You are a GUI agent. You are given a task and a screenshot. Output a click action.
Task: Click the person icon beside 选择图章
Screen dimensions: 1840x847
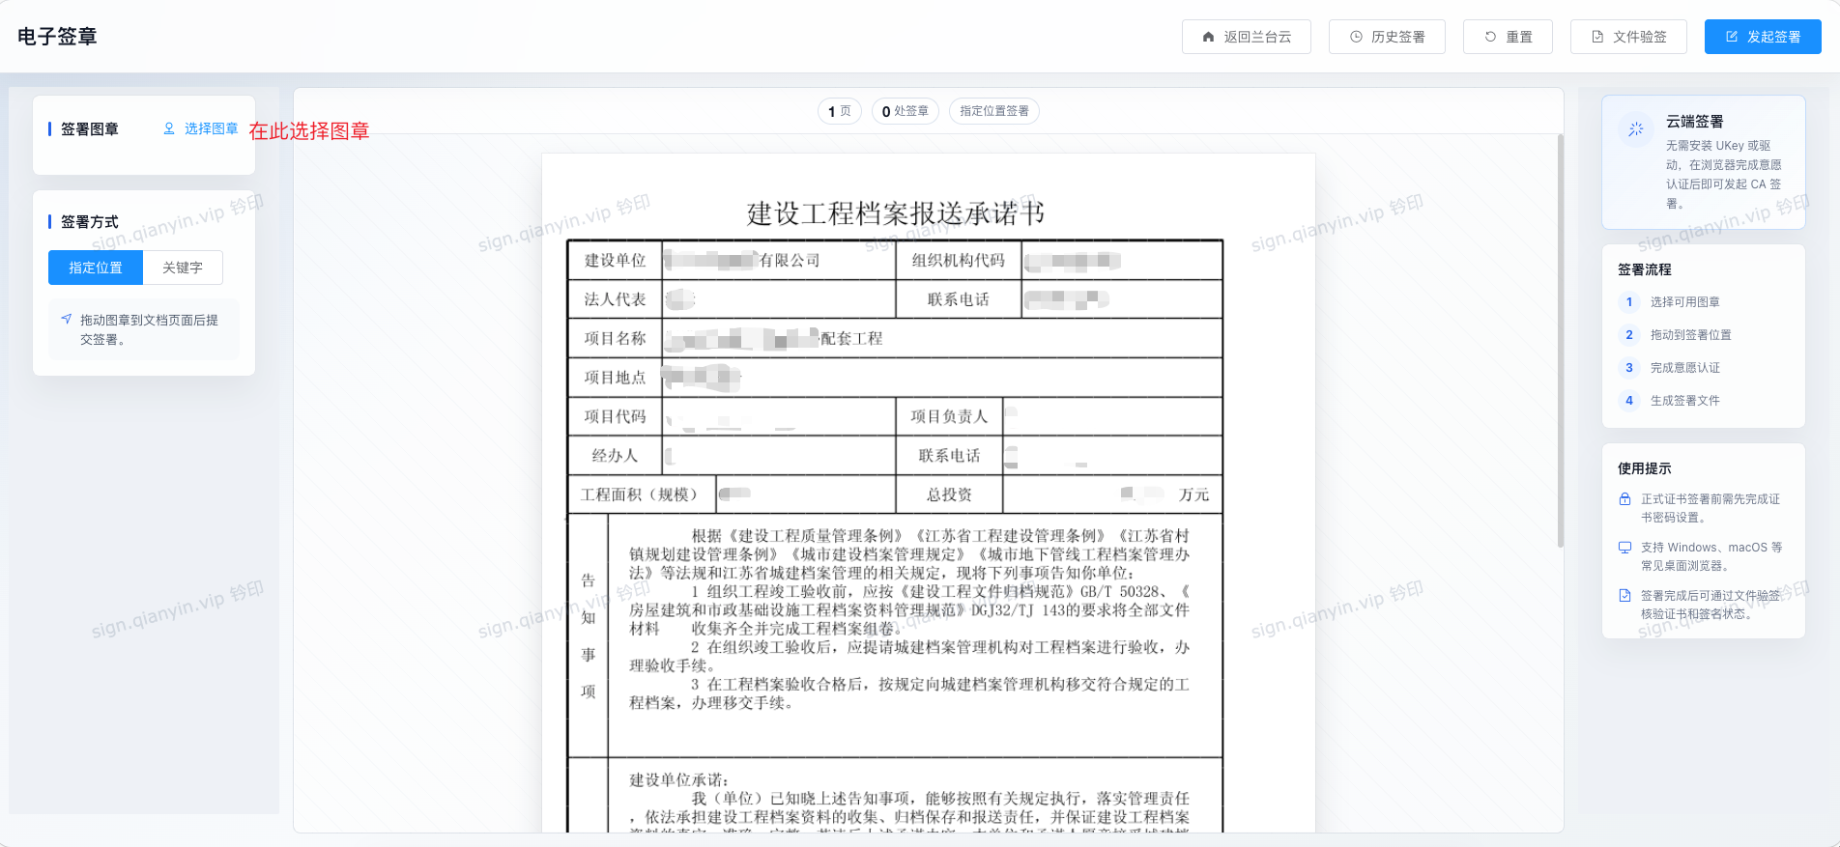[169, 128]
